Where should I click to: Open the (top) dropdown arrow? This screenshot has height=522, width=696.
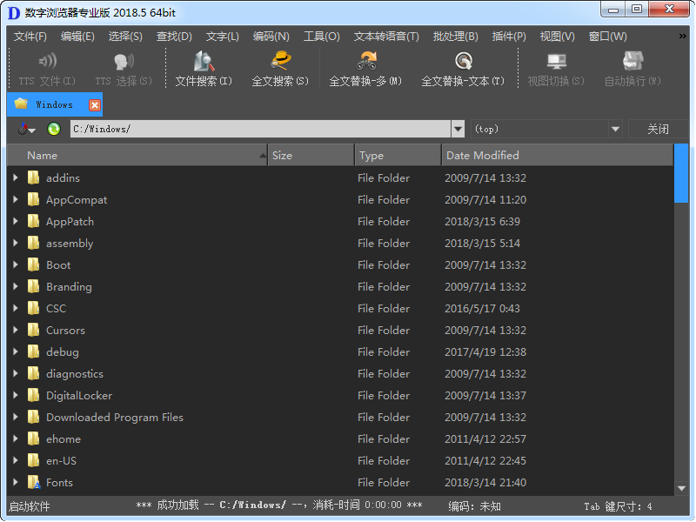(615, 129)
